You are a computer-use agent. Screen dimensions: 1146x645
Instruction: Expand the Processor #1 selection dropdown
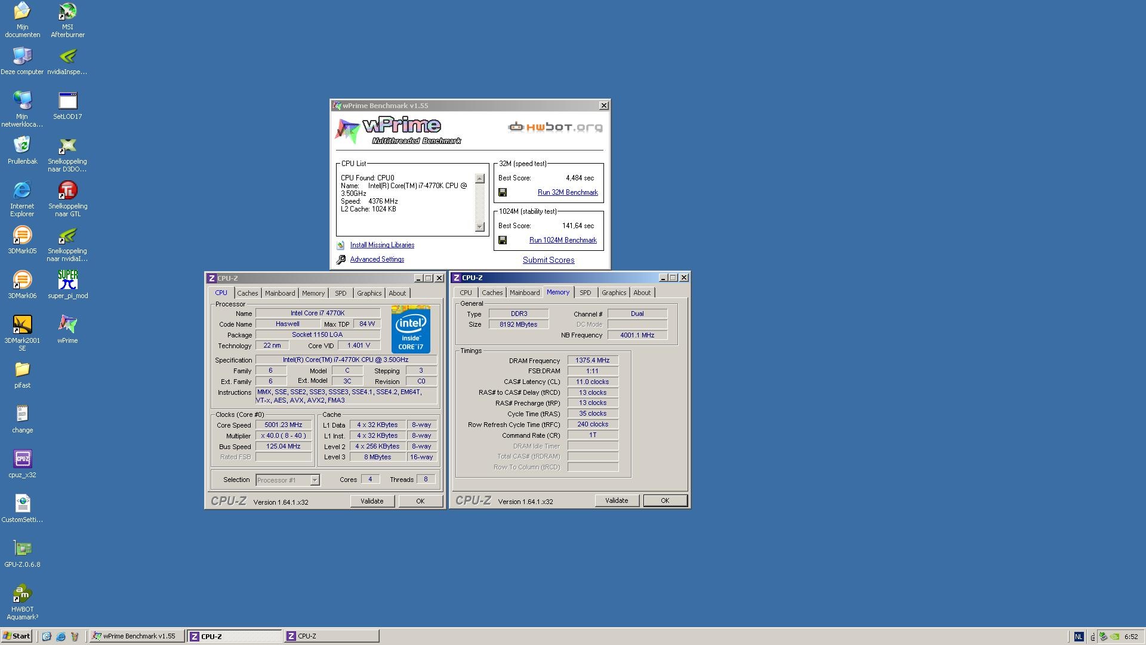point(315,480)
